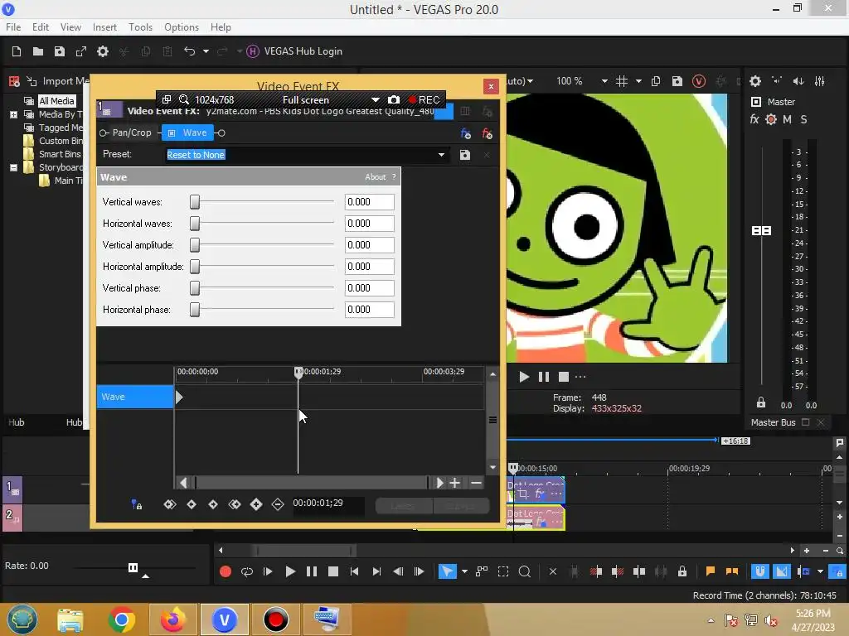Image resolution: width=849 pixels, height=636 pixels.
Task: Undo the last action
Action: click(x=189, y=51)
